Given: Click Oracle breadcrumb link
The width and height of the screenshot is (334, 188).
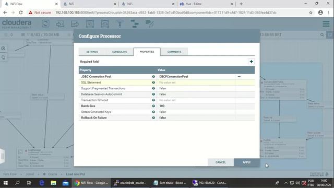Looking at the screenshot, I should tap(52, 174).
